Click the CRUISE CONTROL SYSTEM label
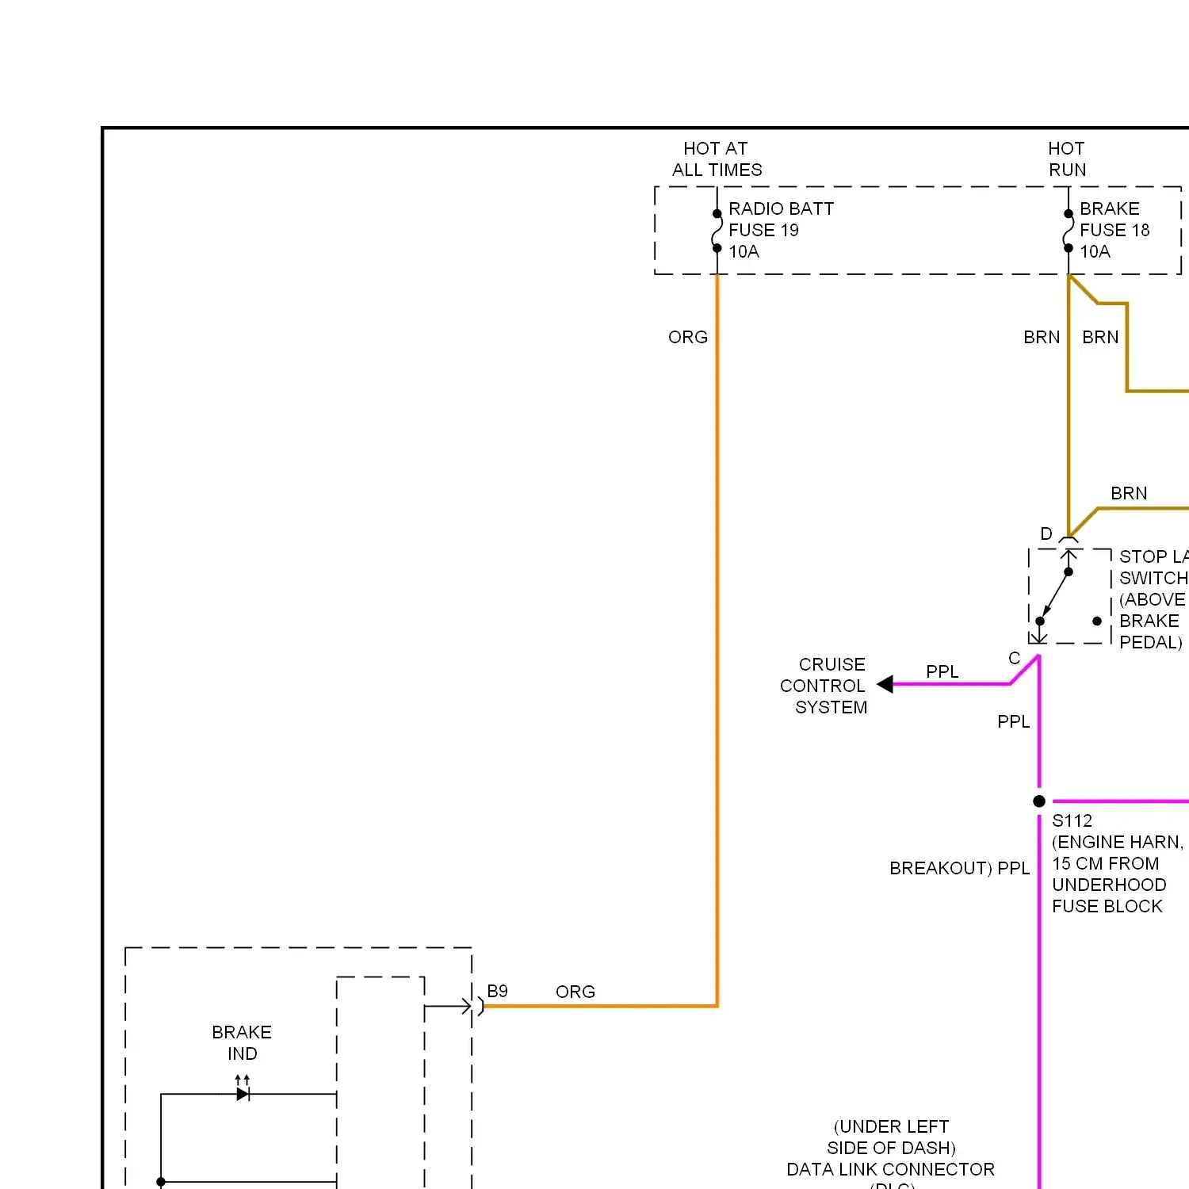This screenshot has height=1189, width=1189. (x=823, y=686)
